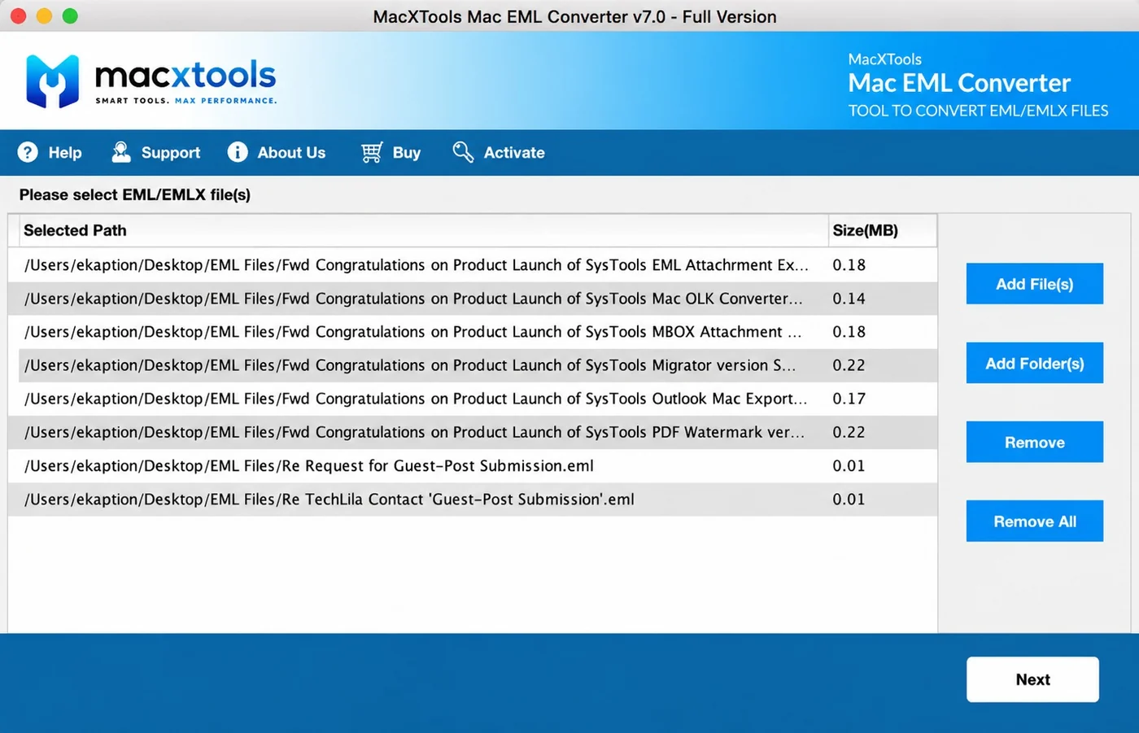The height and width of the screenshot is (733, 1139).
Task: Click the green maximize window button
Action: [x=70, y=15]
